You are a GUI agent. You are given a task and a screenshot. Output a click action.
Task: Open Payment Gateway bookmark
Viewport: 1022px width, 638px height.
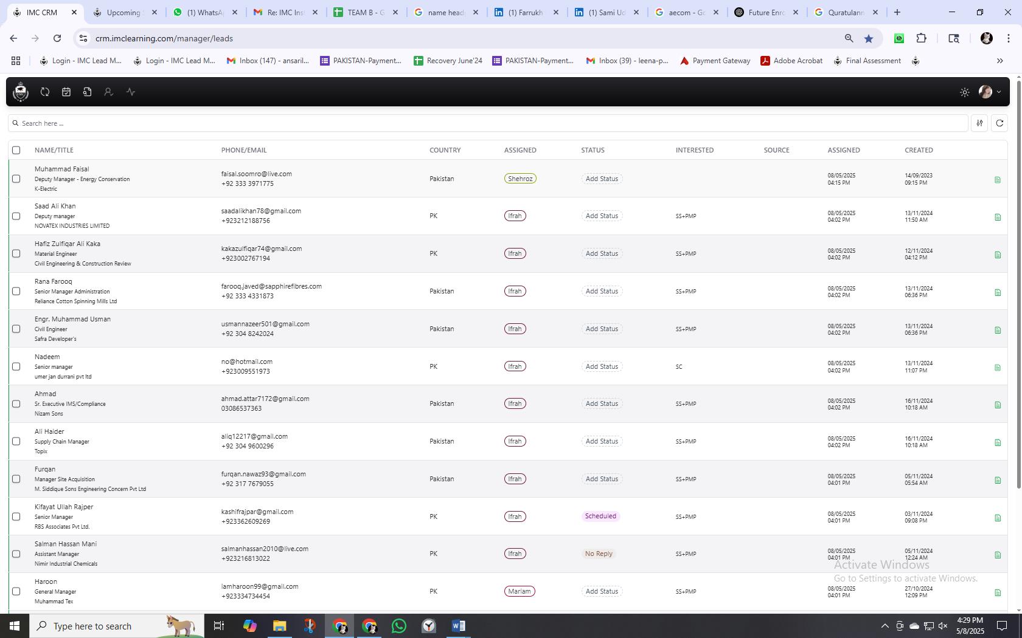715,61
